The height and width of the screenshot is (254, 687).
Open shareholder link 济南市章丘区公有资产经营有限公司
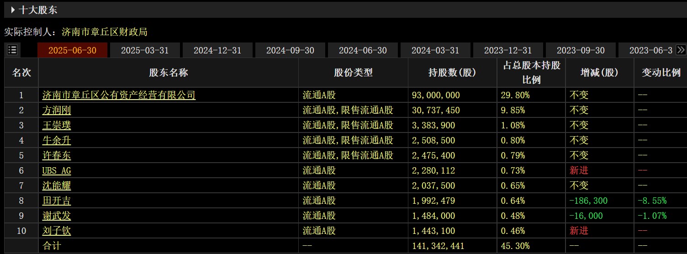[x=119, y=95]
